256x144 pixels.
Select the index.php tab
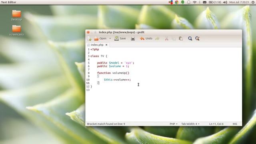(97, 45)
